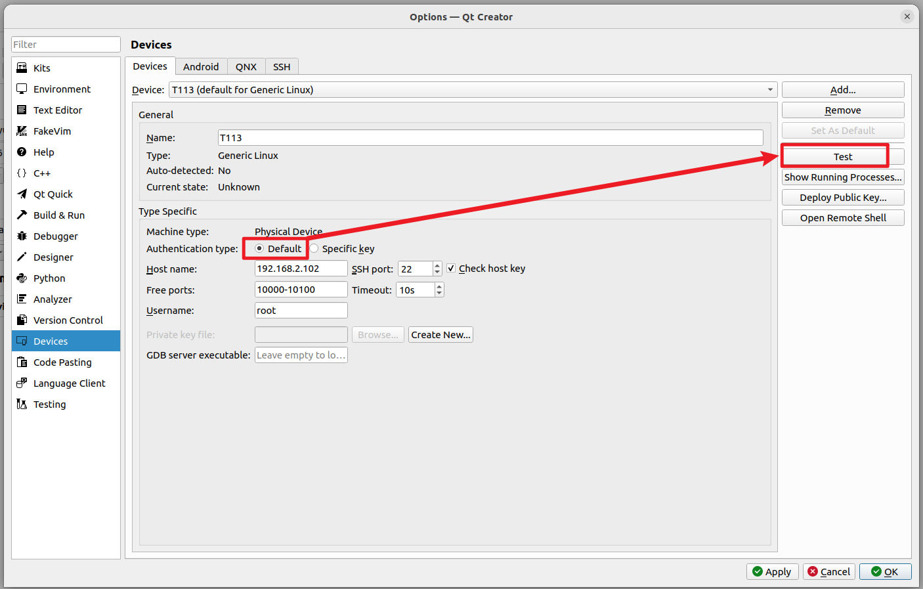Decrease the SSH port value
The height and width of the screenshot is (589, 923).
click(437, 272)
